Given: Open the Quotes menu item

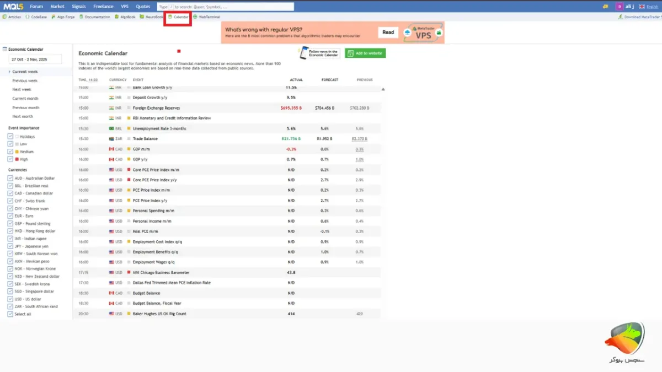Looking at the screenshot, I should pyautogui.click(x=143, y=7).
